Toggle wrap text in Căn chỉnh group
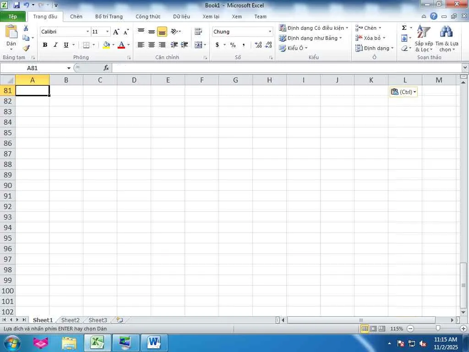The image size is (469, 352). pos(198,32)
